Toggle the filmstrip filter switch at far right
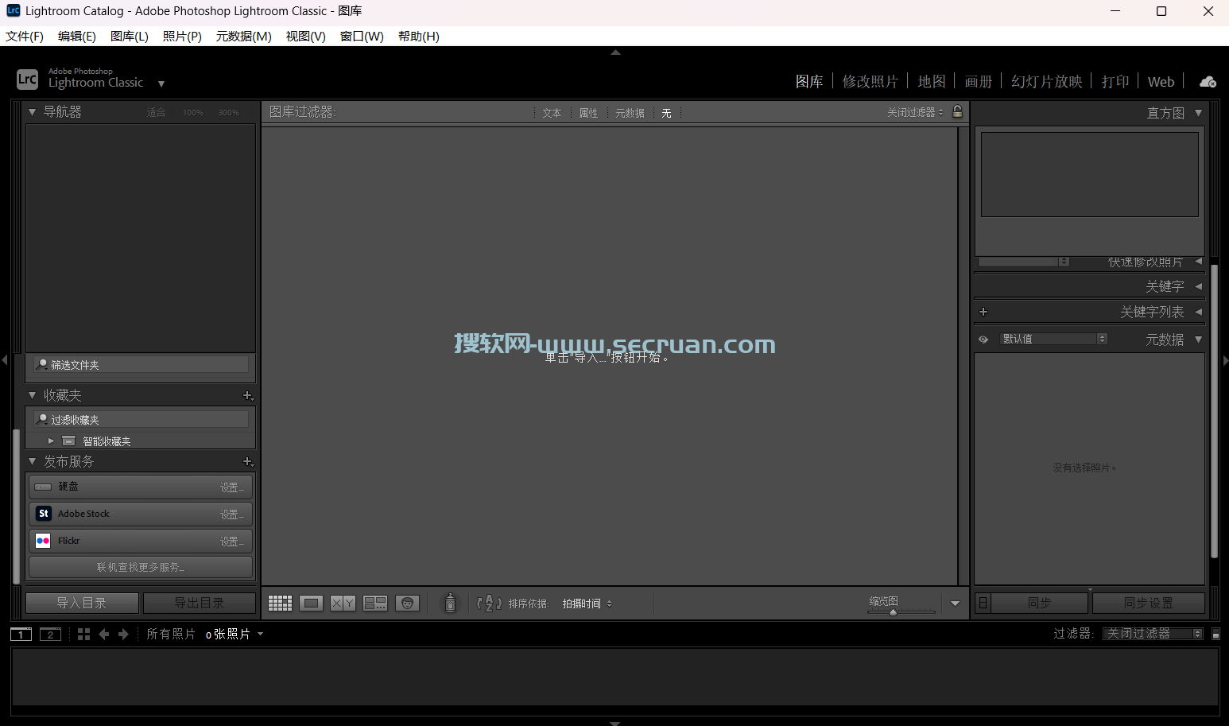 click(1215, 634)
